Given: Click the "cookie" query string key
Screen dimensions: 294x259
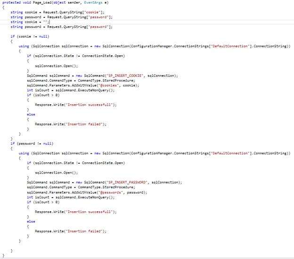Looking at the screenshot, I should coord(92,12).
